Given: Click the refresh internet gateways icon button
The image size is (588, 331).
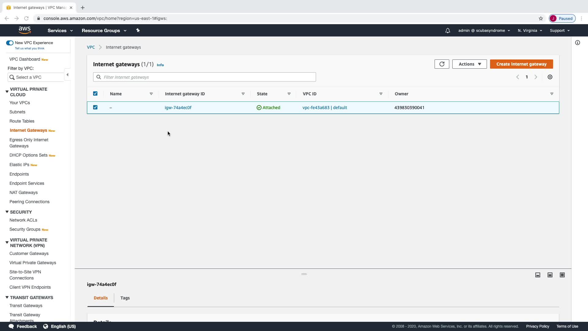Looking at the screenshot, I should click(442, 64).
